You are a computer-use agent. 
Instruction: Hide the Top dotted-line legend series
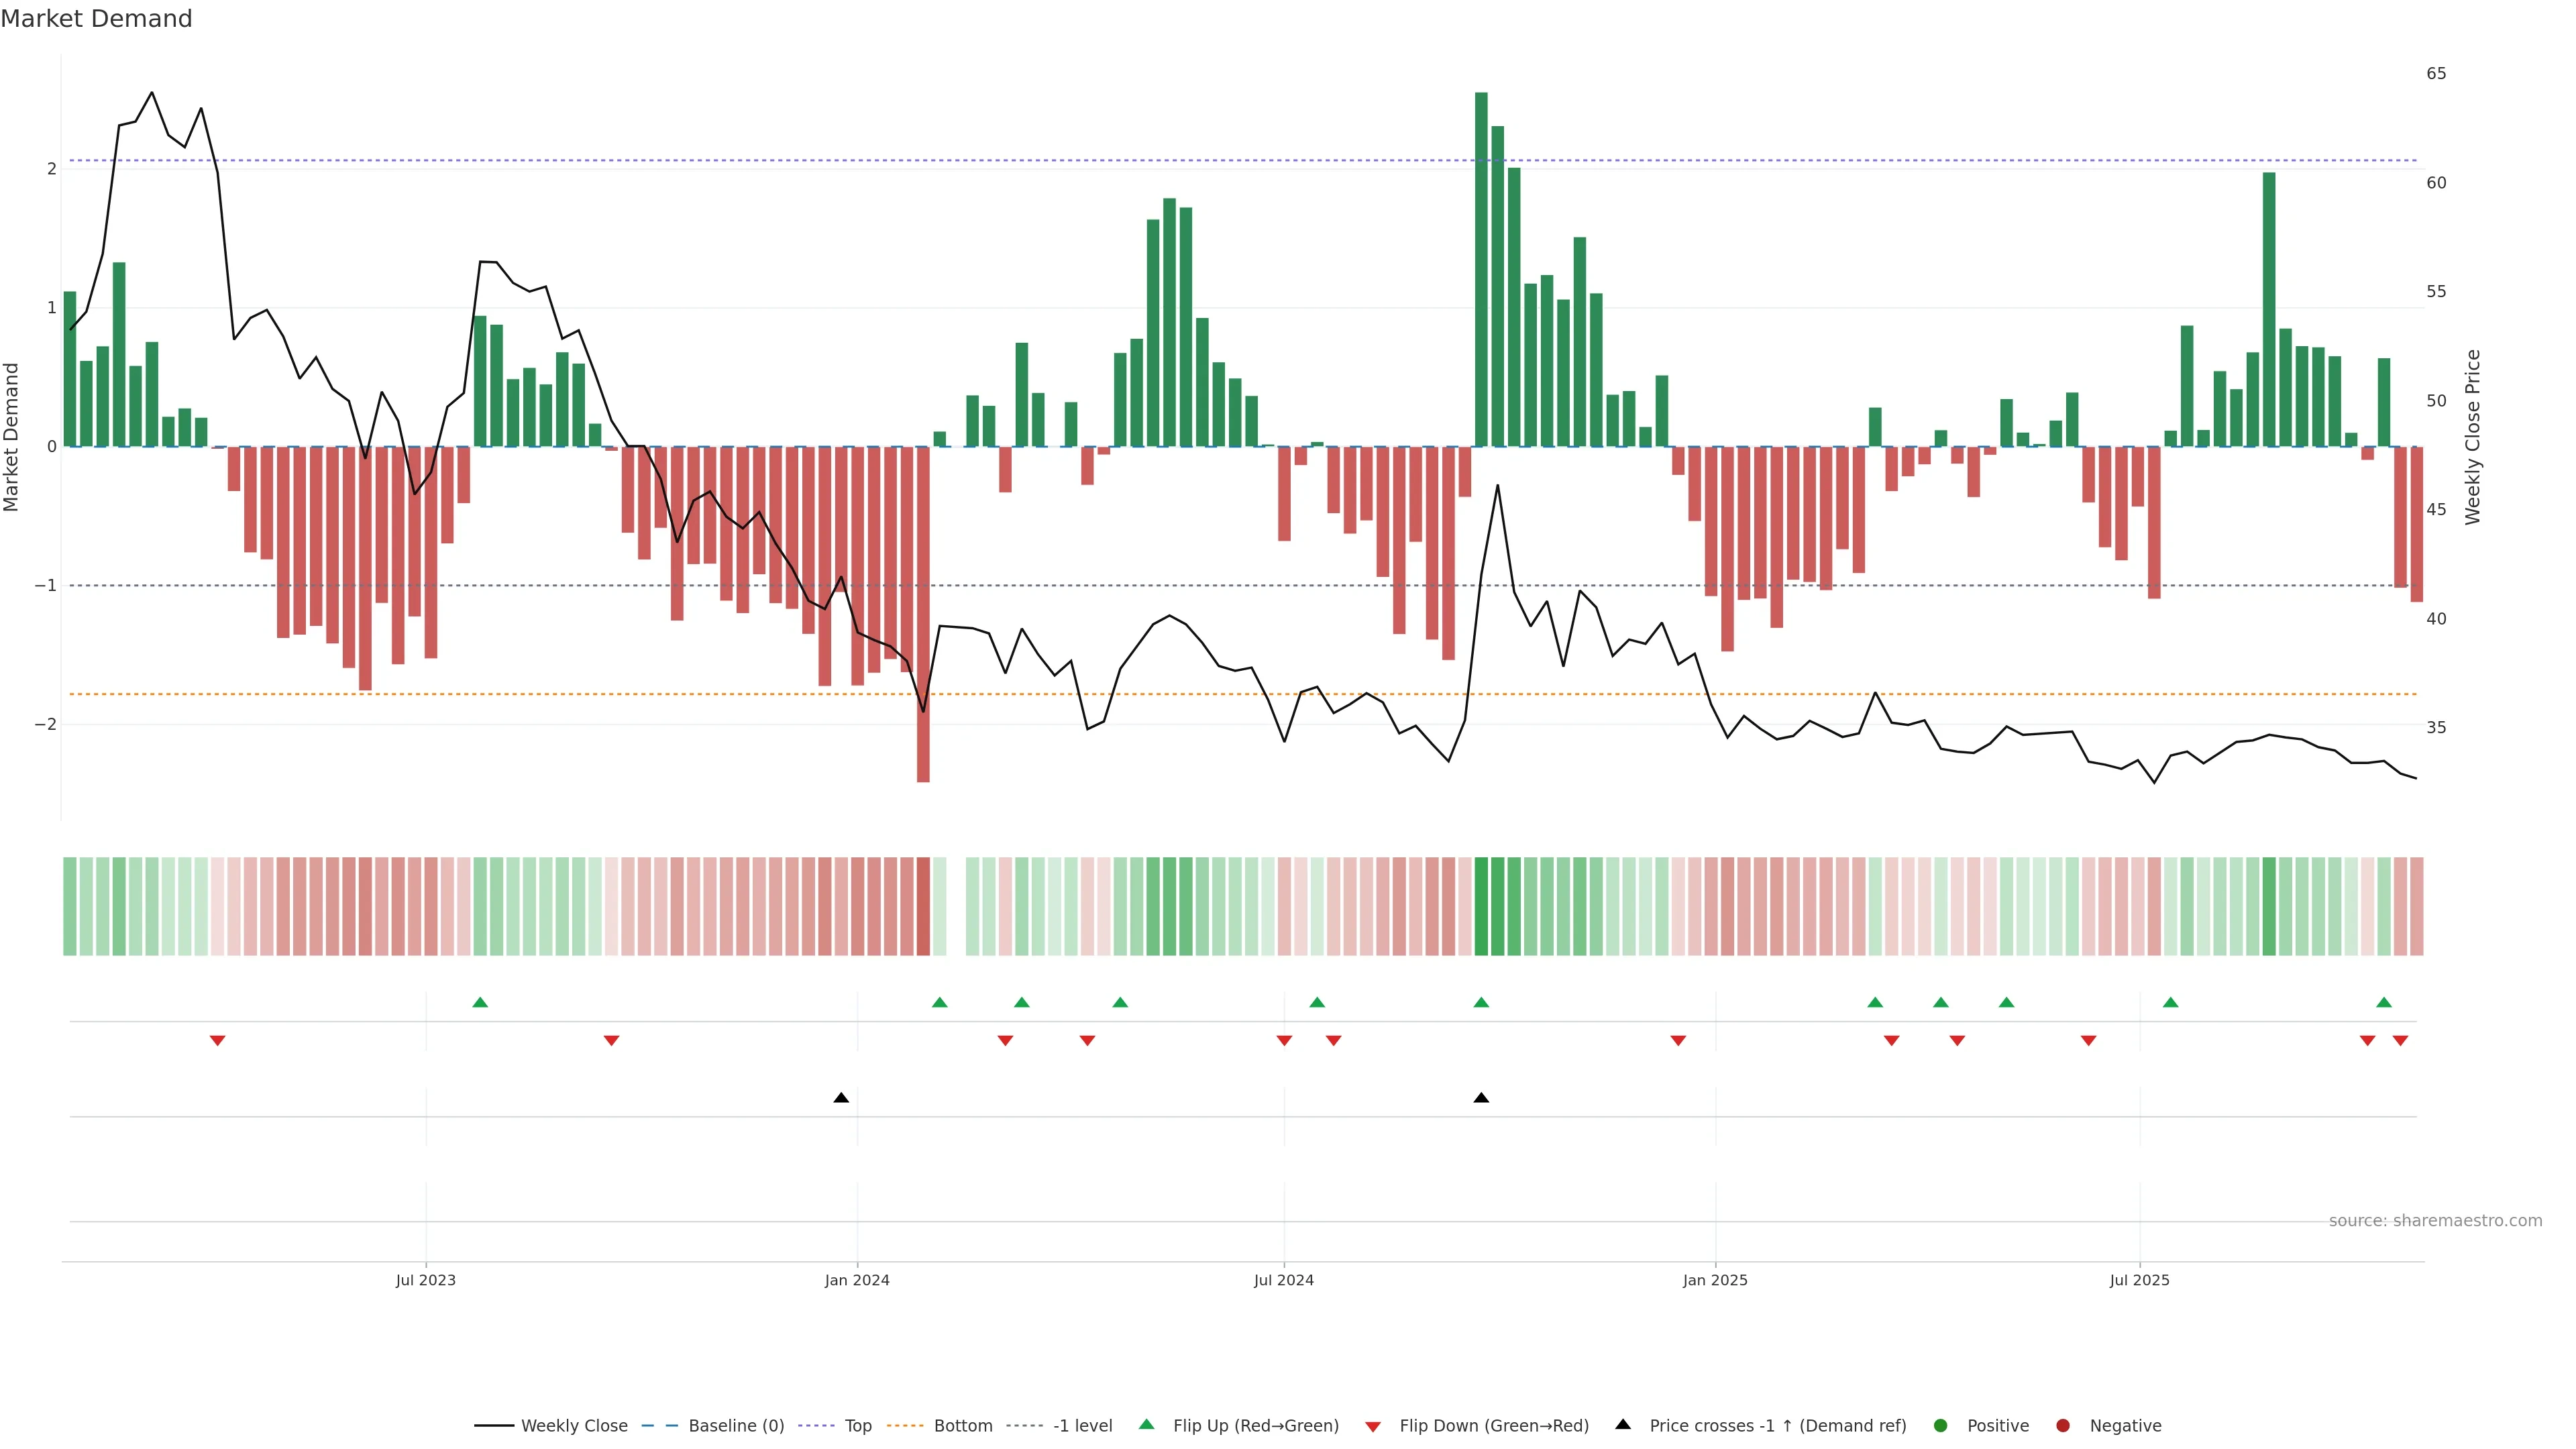[857, 1426]
